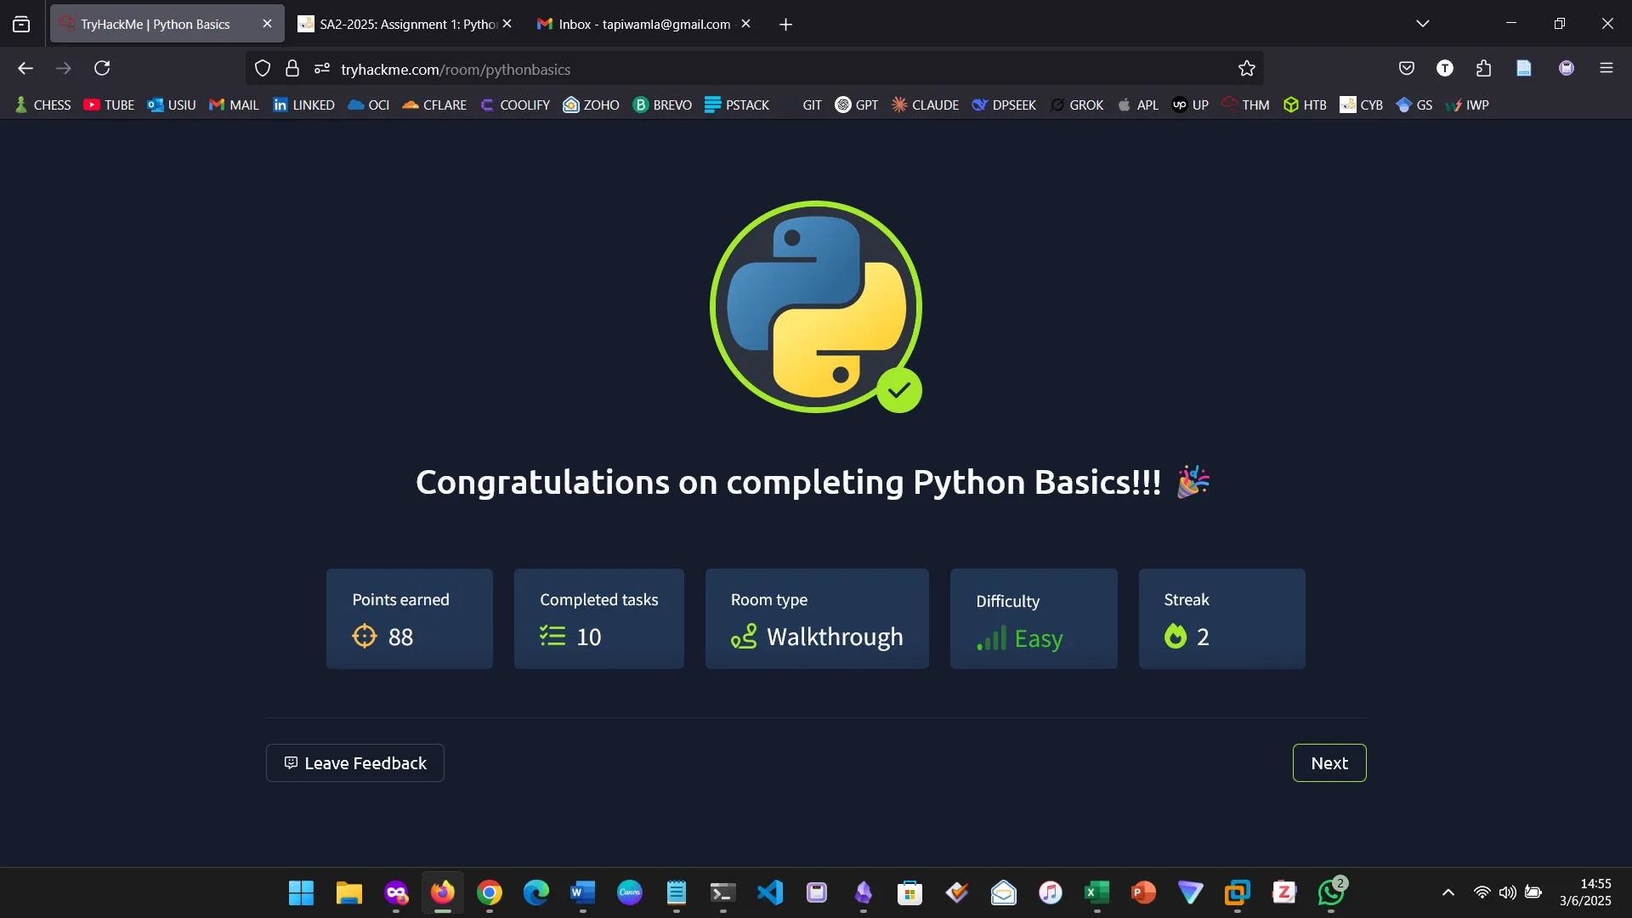Expand the list all tabs dropdown
The image size is (1632, 918).
(x=1422, y=24)
